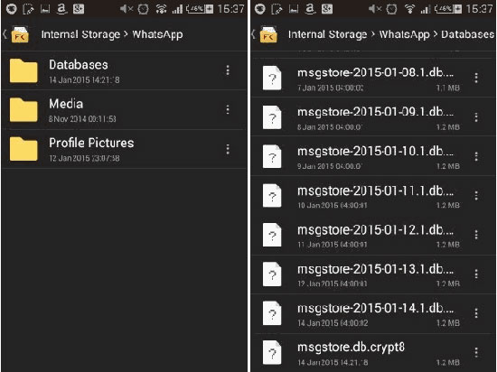
Task: Tap the Wi-Fi icon in right status bar
Action: point(409,9)
